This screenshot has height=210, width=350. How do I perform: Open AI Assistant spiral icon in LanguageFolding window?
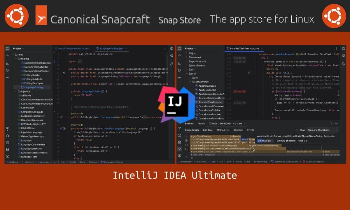171,55
